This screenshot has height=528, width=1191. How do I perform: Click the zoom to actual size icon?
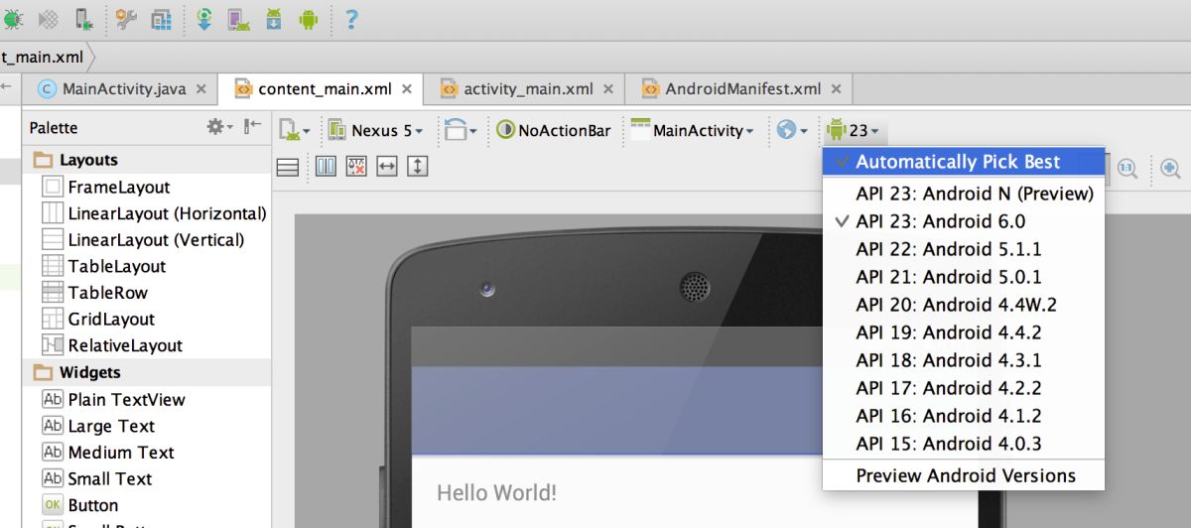(1127, 169)
